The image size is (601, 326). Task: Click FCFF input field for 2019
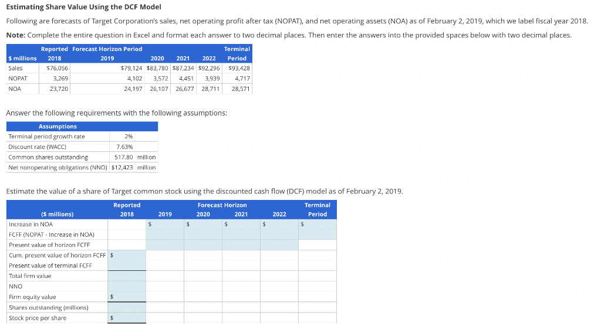coord(165,235)
